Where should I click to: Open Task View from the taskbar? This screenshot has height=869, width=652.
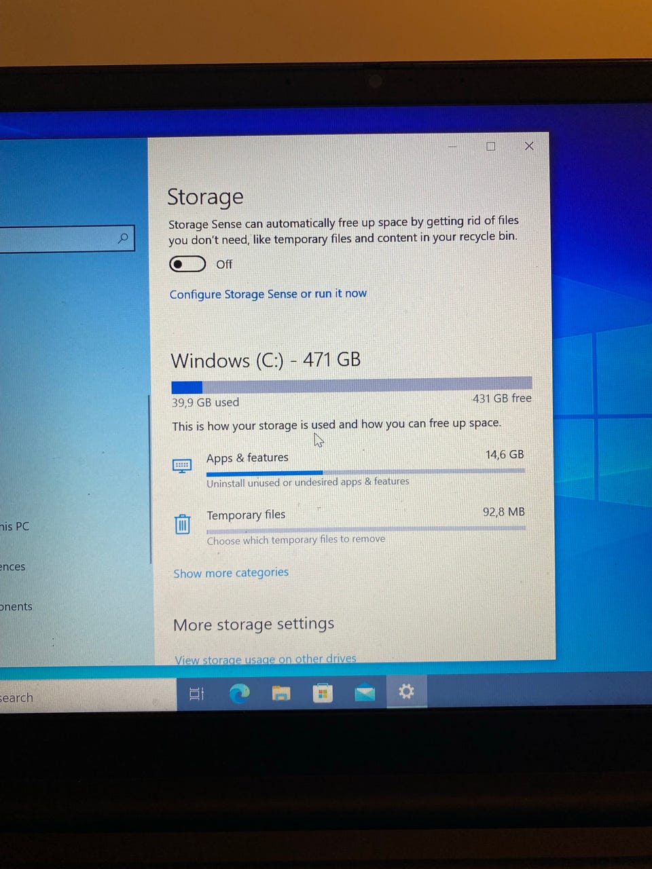point(196,693)
